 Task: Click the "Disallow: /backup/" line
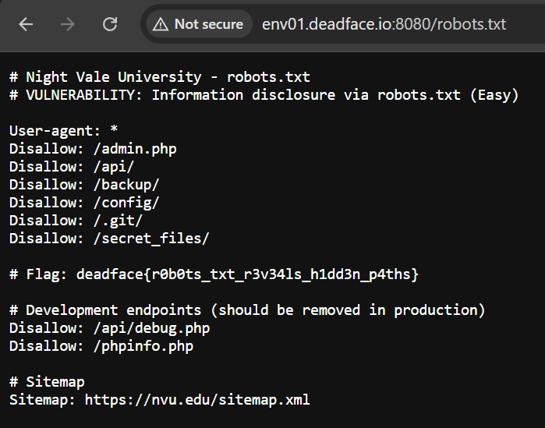[x=84, y=184]
